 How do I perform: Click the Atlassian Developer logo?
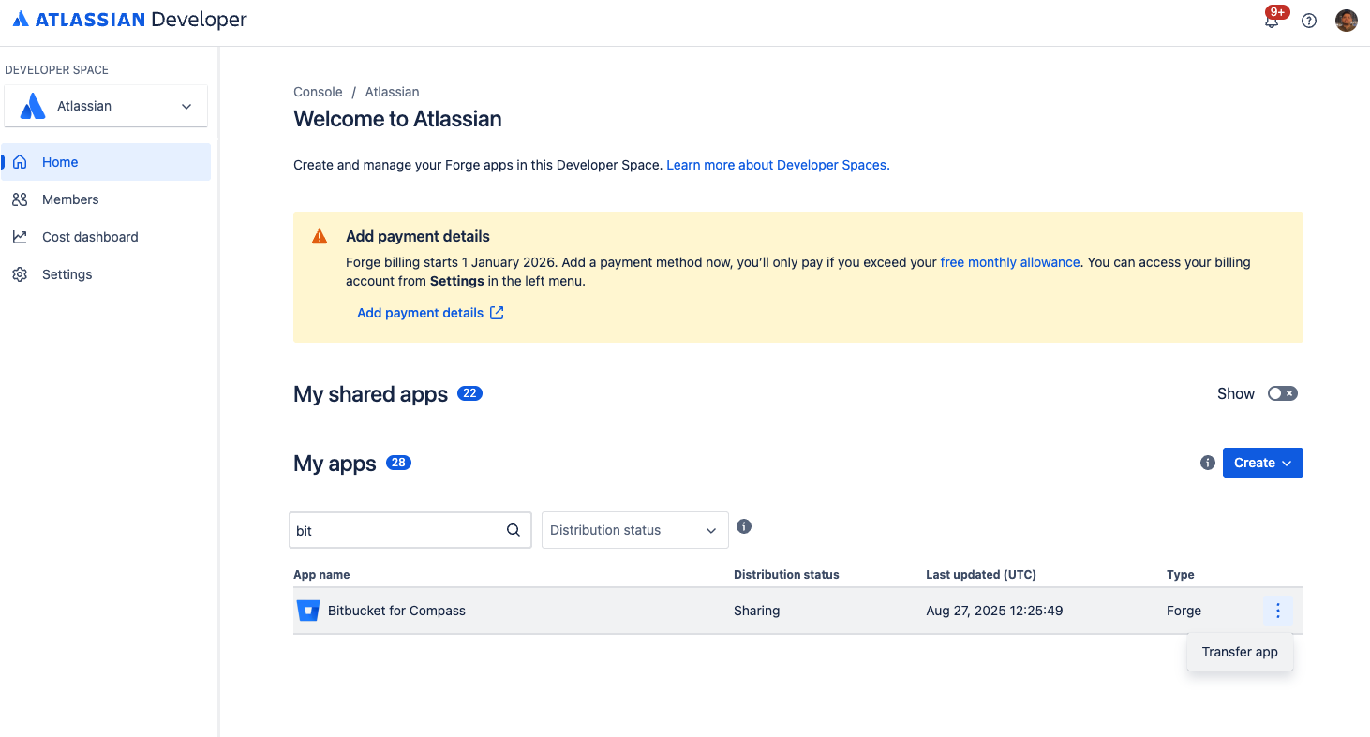(x=130, y=20)
